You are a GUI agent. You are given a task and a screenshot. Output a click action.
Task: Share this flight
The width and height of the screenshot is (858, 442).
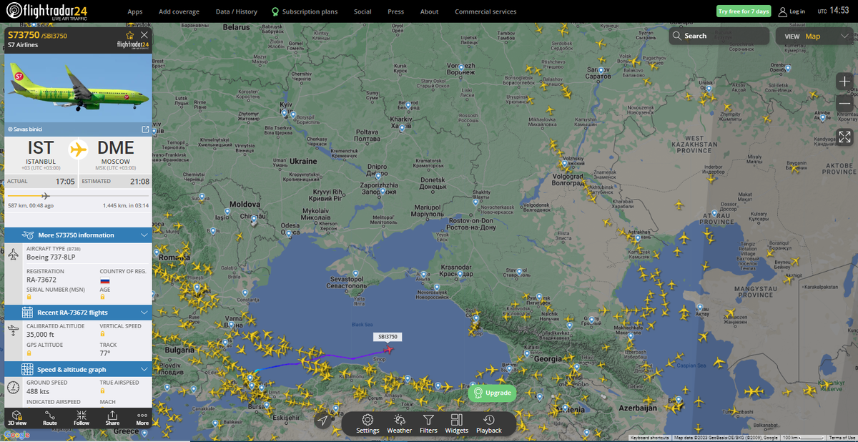point(112,418)
